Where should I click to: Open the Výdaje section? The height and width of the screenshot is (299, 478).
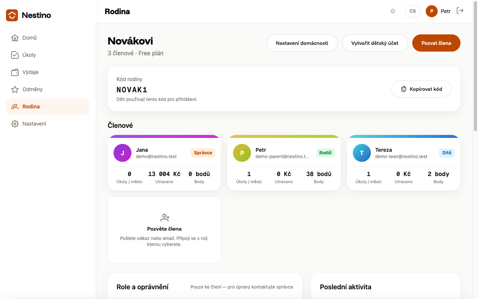[48, 72]
